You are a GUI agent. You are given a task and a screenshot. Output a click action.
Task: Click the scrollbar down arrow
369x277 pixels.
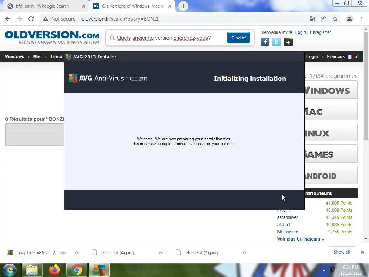pos(366,239)
